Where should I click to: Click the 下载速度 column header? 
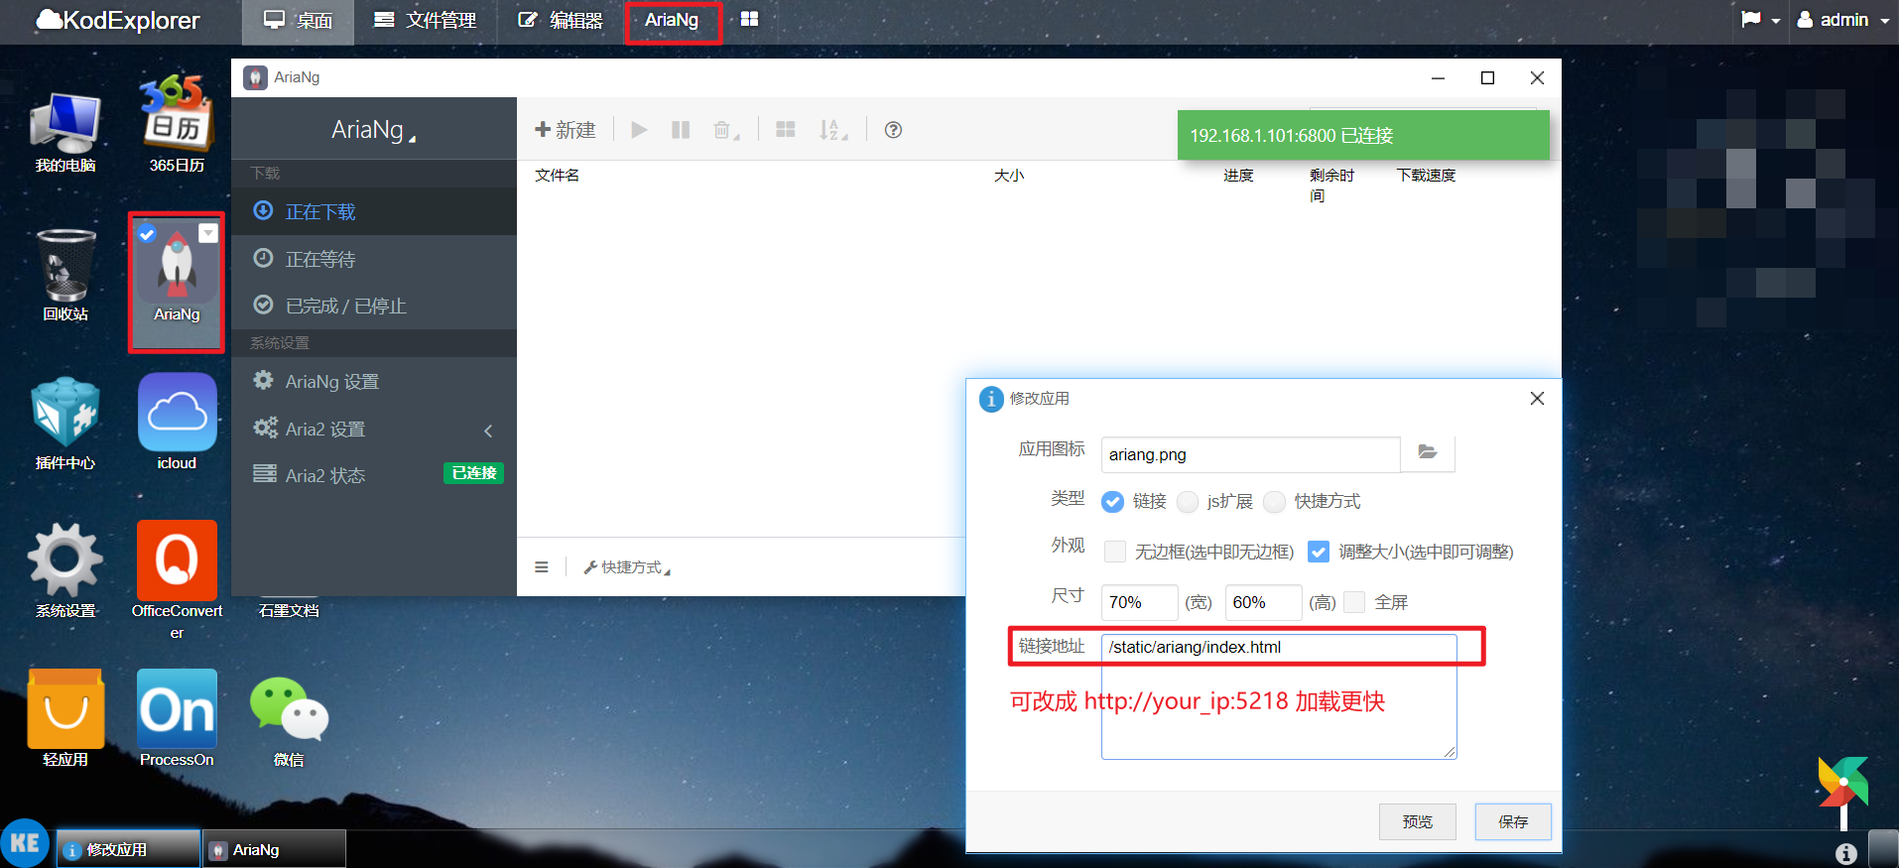tap(1426, 176)
